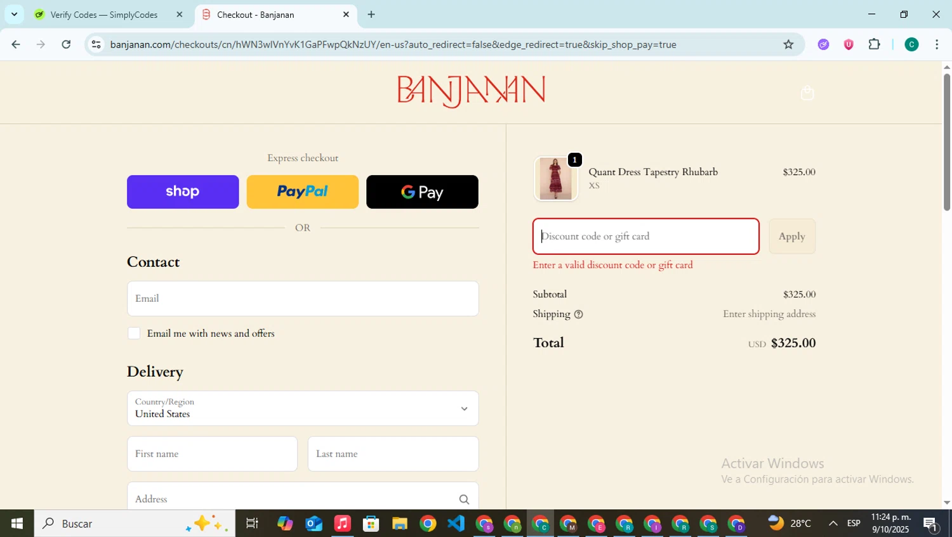This screenshot has height=537, width=952.
Task: Open Microsoft Store from the taskbar
Action: coord(371,524)
